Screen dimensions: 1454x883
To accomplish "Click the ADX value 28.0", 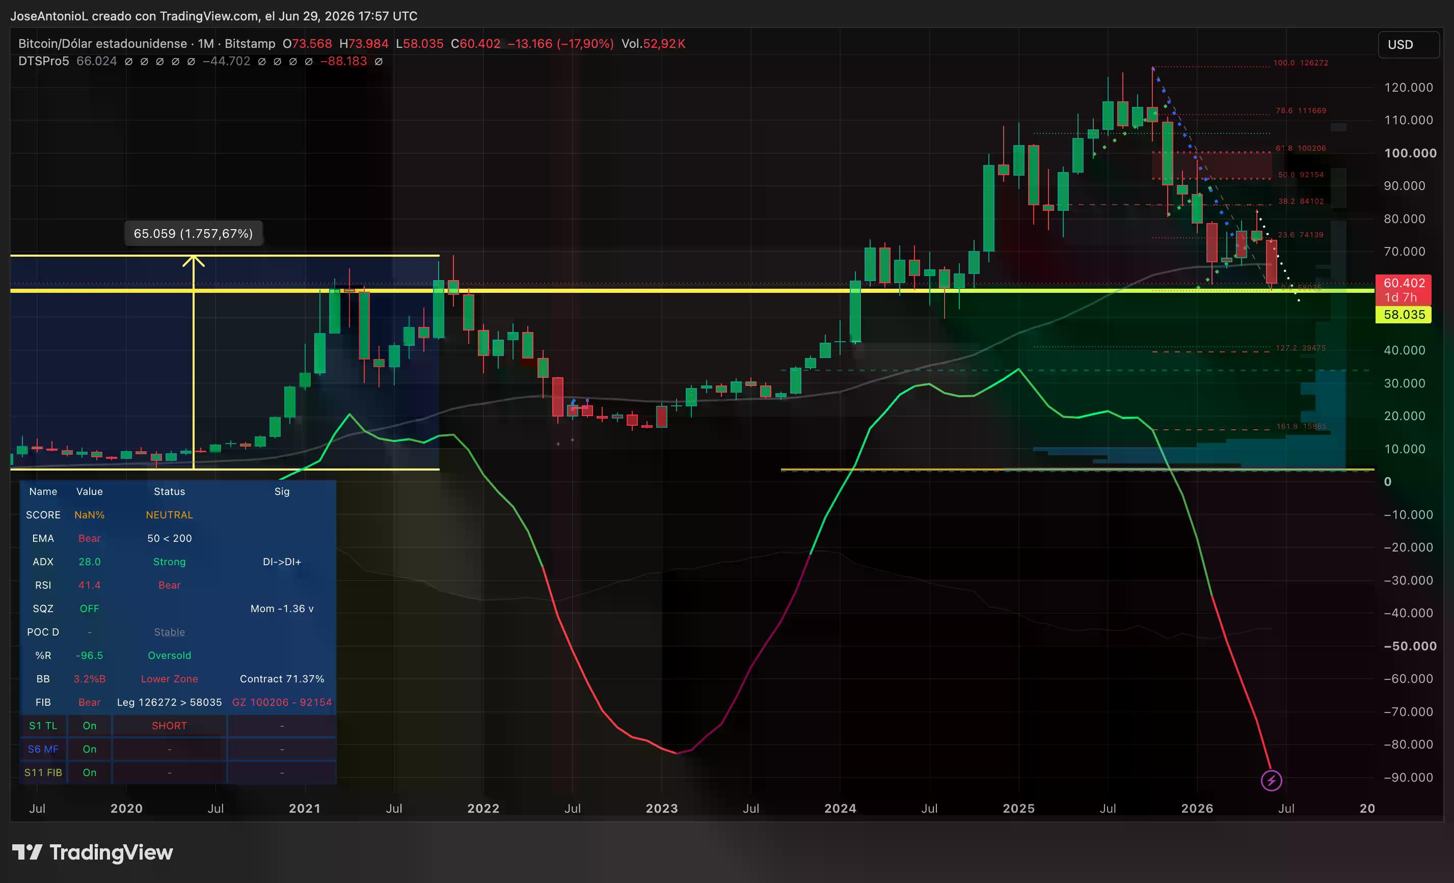I will tap(90, 562).
